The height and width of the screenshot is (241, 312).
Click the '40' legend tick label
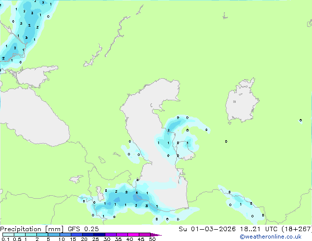(x=129, y=239)
